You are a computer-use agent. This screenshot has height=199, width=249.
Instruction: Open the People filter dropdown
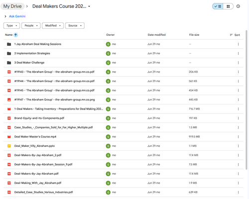[x=31, y=25]
